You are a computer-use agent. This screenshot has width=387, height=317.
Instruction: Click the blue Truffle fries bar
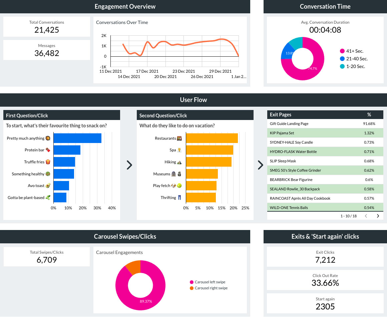64,162
